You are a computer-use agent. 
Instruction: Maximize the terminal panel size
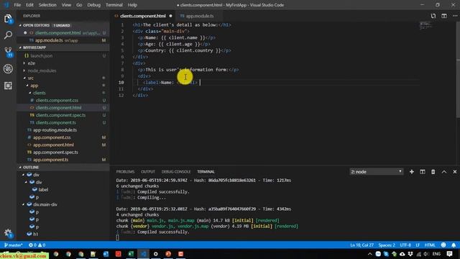444,172
